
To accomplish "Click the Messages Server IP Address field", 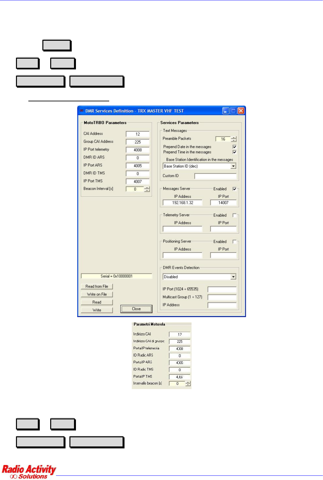I will [183, 203].
